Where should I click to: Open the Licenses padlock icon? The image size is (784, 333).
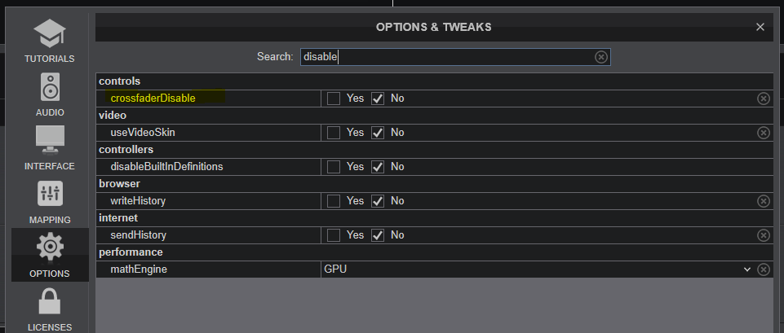click(x=50, y=303)
